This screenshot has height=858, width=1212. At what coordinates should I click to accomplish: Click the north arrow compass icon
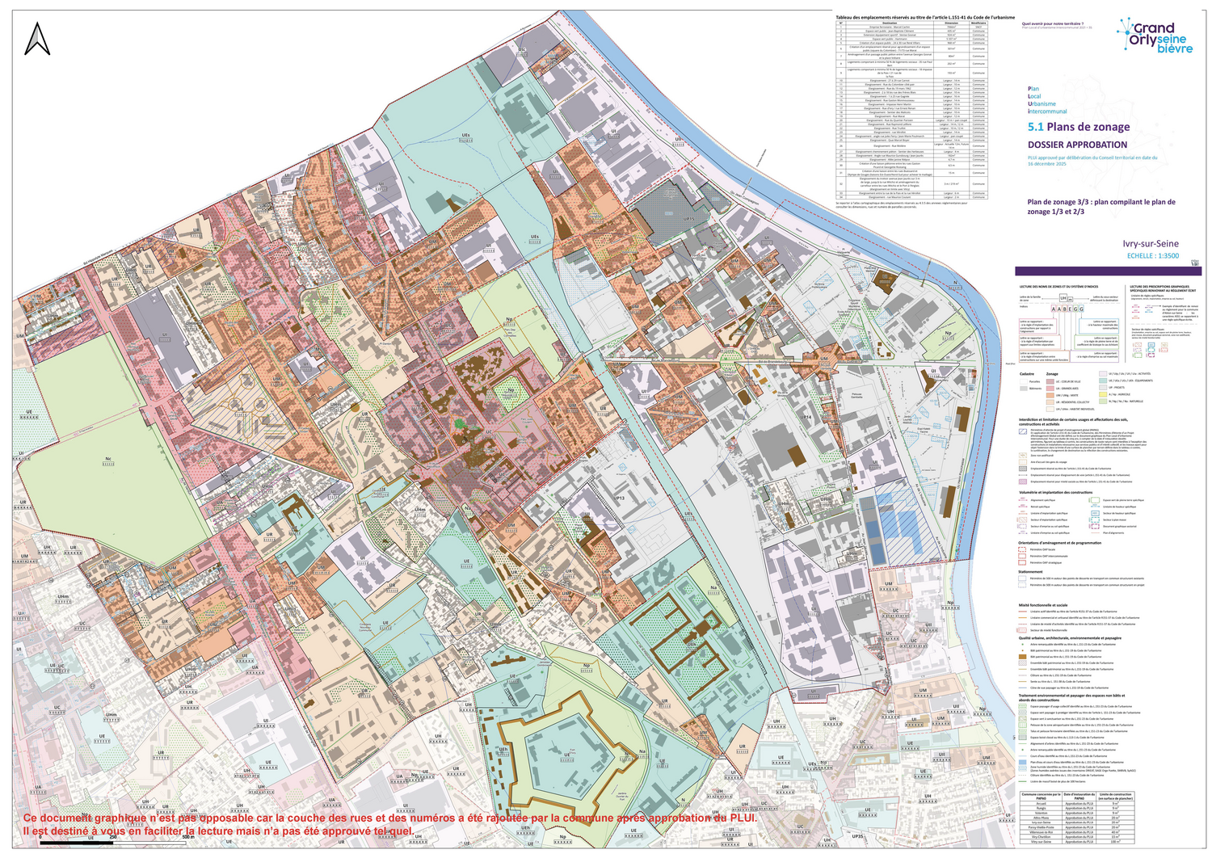coord(37,40)
